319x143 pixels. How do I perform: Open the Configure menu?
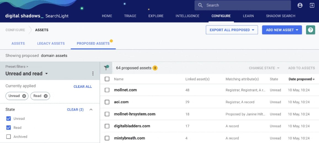coord(221,16)
